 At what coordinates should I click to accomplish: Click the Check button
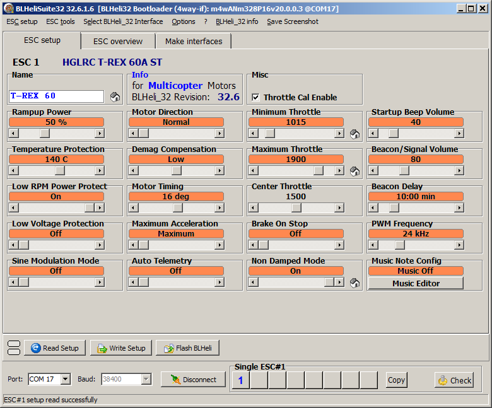point(454,380)
